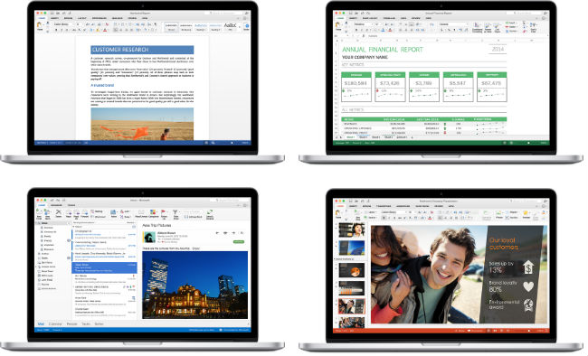Open the font name dropdown in Excel
The width and height of the screenshot is (588, 356).
tap(363, 24)
